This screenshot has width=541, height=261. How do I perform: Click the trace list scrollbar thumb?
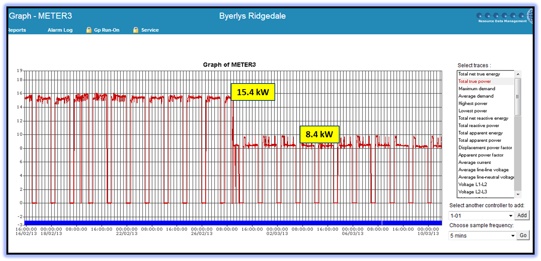pos(518,97)
